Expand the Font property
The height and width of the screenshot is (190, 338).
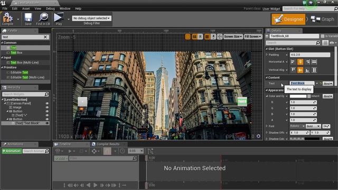pyautogui.click(x=267, y=126)
